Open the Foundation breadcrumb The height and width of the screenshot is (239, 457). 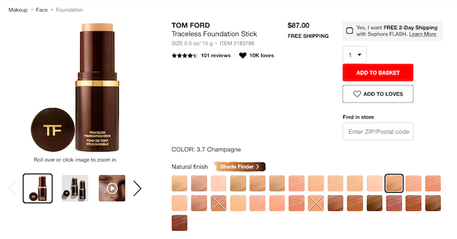[x=69, y=10]
